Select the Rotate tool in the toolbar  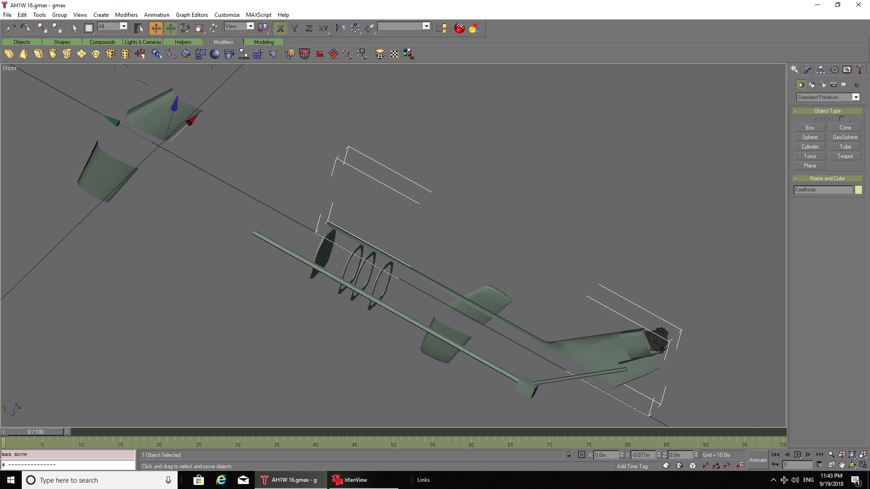pyautogui.click(x=185, y=28)
